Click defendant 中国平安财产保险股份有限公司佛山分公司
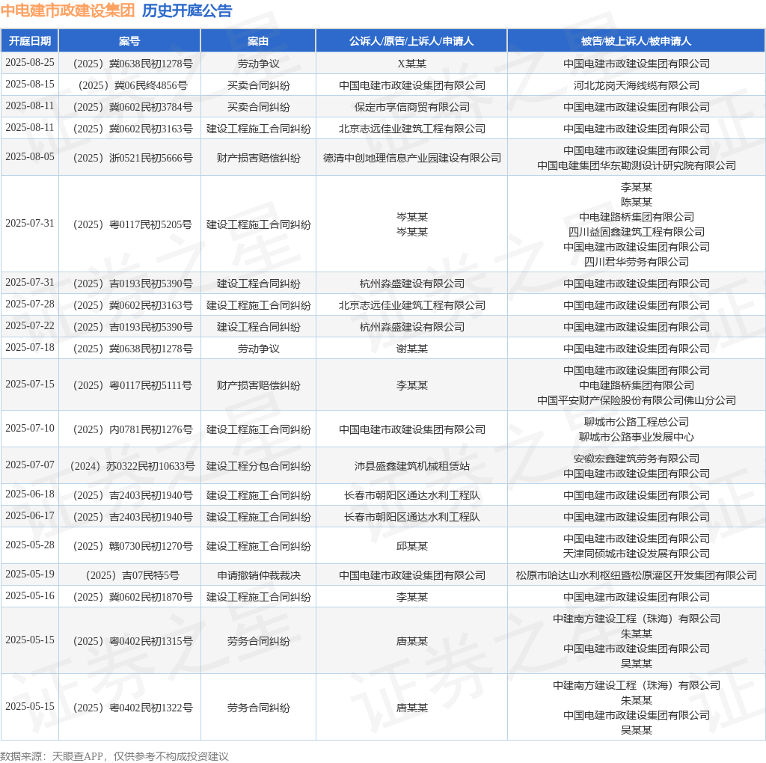This screenshot has width=766, height=763. [x=637, y=400]
